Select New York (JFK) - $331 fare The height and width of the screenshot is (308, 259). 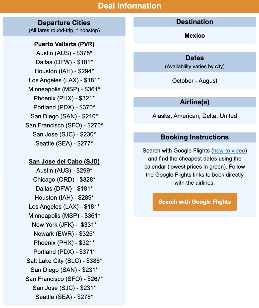click(64, 225)
